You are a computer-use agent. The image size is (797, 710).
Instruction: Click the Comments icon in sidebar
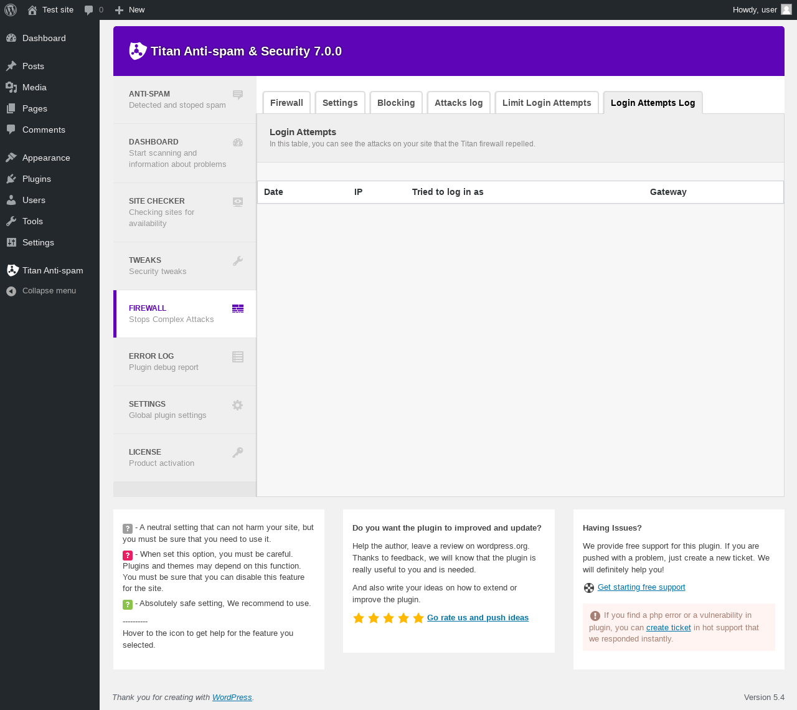click(x=11, y=130)
